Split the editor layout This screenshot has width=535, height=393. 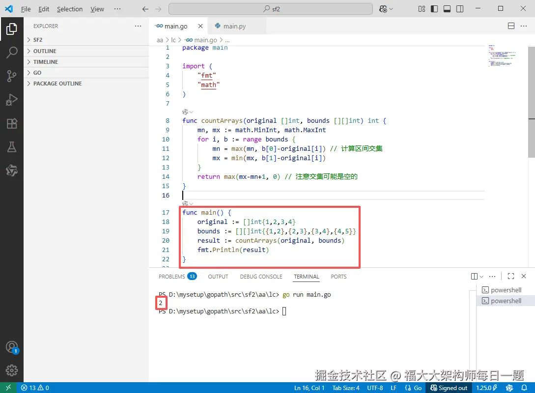pos(511,26)
